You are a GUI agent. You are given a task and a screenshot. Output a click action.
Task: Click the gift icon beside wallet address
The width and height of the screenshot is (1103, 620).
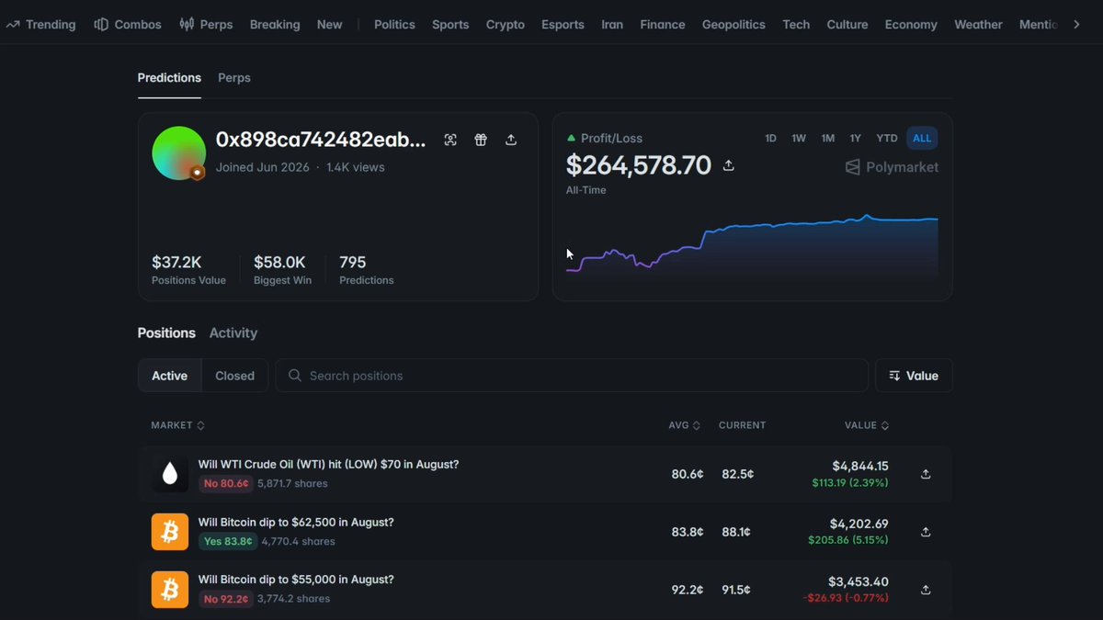click(x=481, y=140)
